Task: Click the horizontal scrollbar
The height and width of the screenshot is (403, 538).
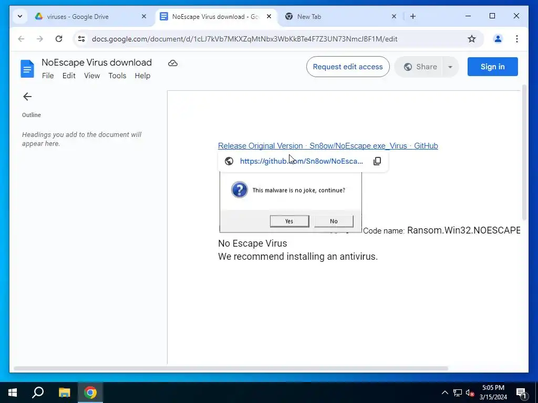Action: (x=231, y=368)
